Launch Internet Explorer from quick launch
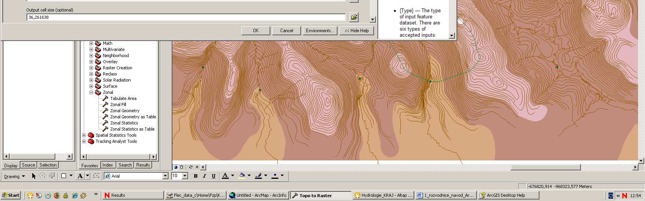This screenshot has width=645, height=201. (x=74, y=195)
